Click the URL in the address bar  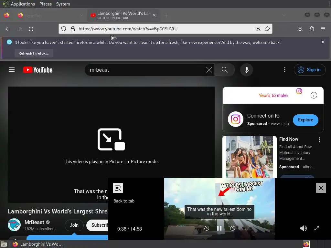click(x=128, y=29)
